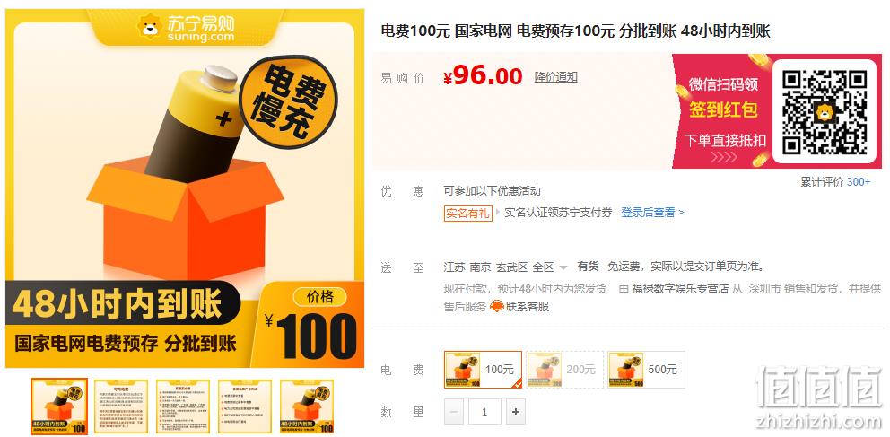Open the 福禄数字娱乐专营店 store link
The image size is (890, 437).
[680, 289]
